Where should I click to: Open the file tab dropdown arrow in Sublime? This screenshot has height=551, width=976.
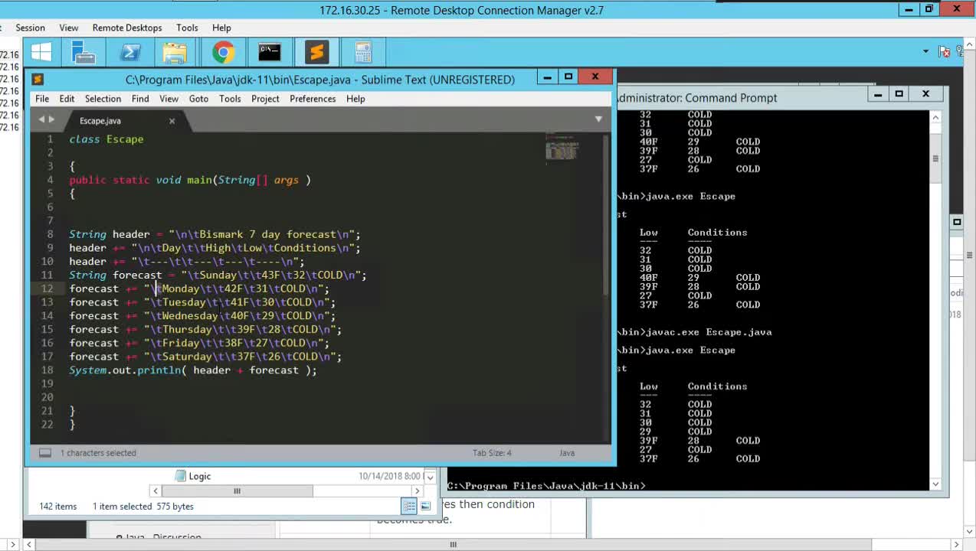pyautogui.click(x=598, y=119)
